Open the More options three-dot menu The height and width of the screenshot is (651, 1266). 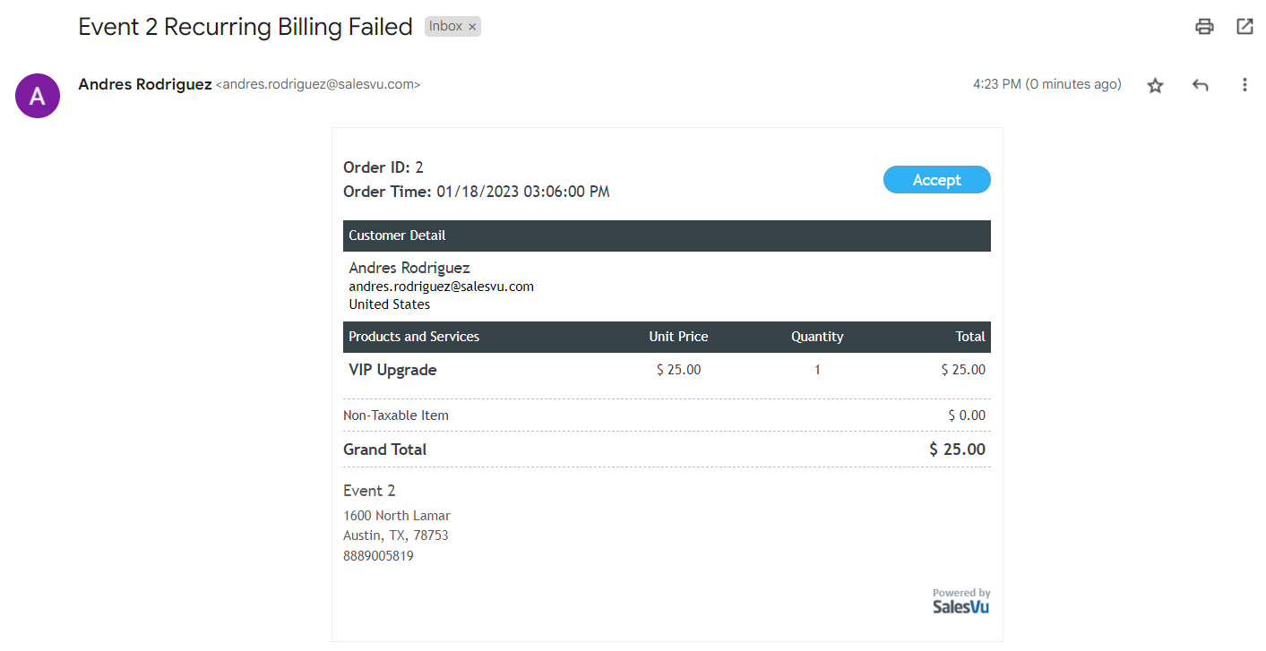[x=1244, y=85]
